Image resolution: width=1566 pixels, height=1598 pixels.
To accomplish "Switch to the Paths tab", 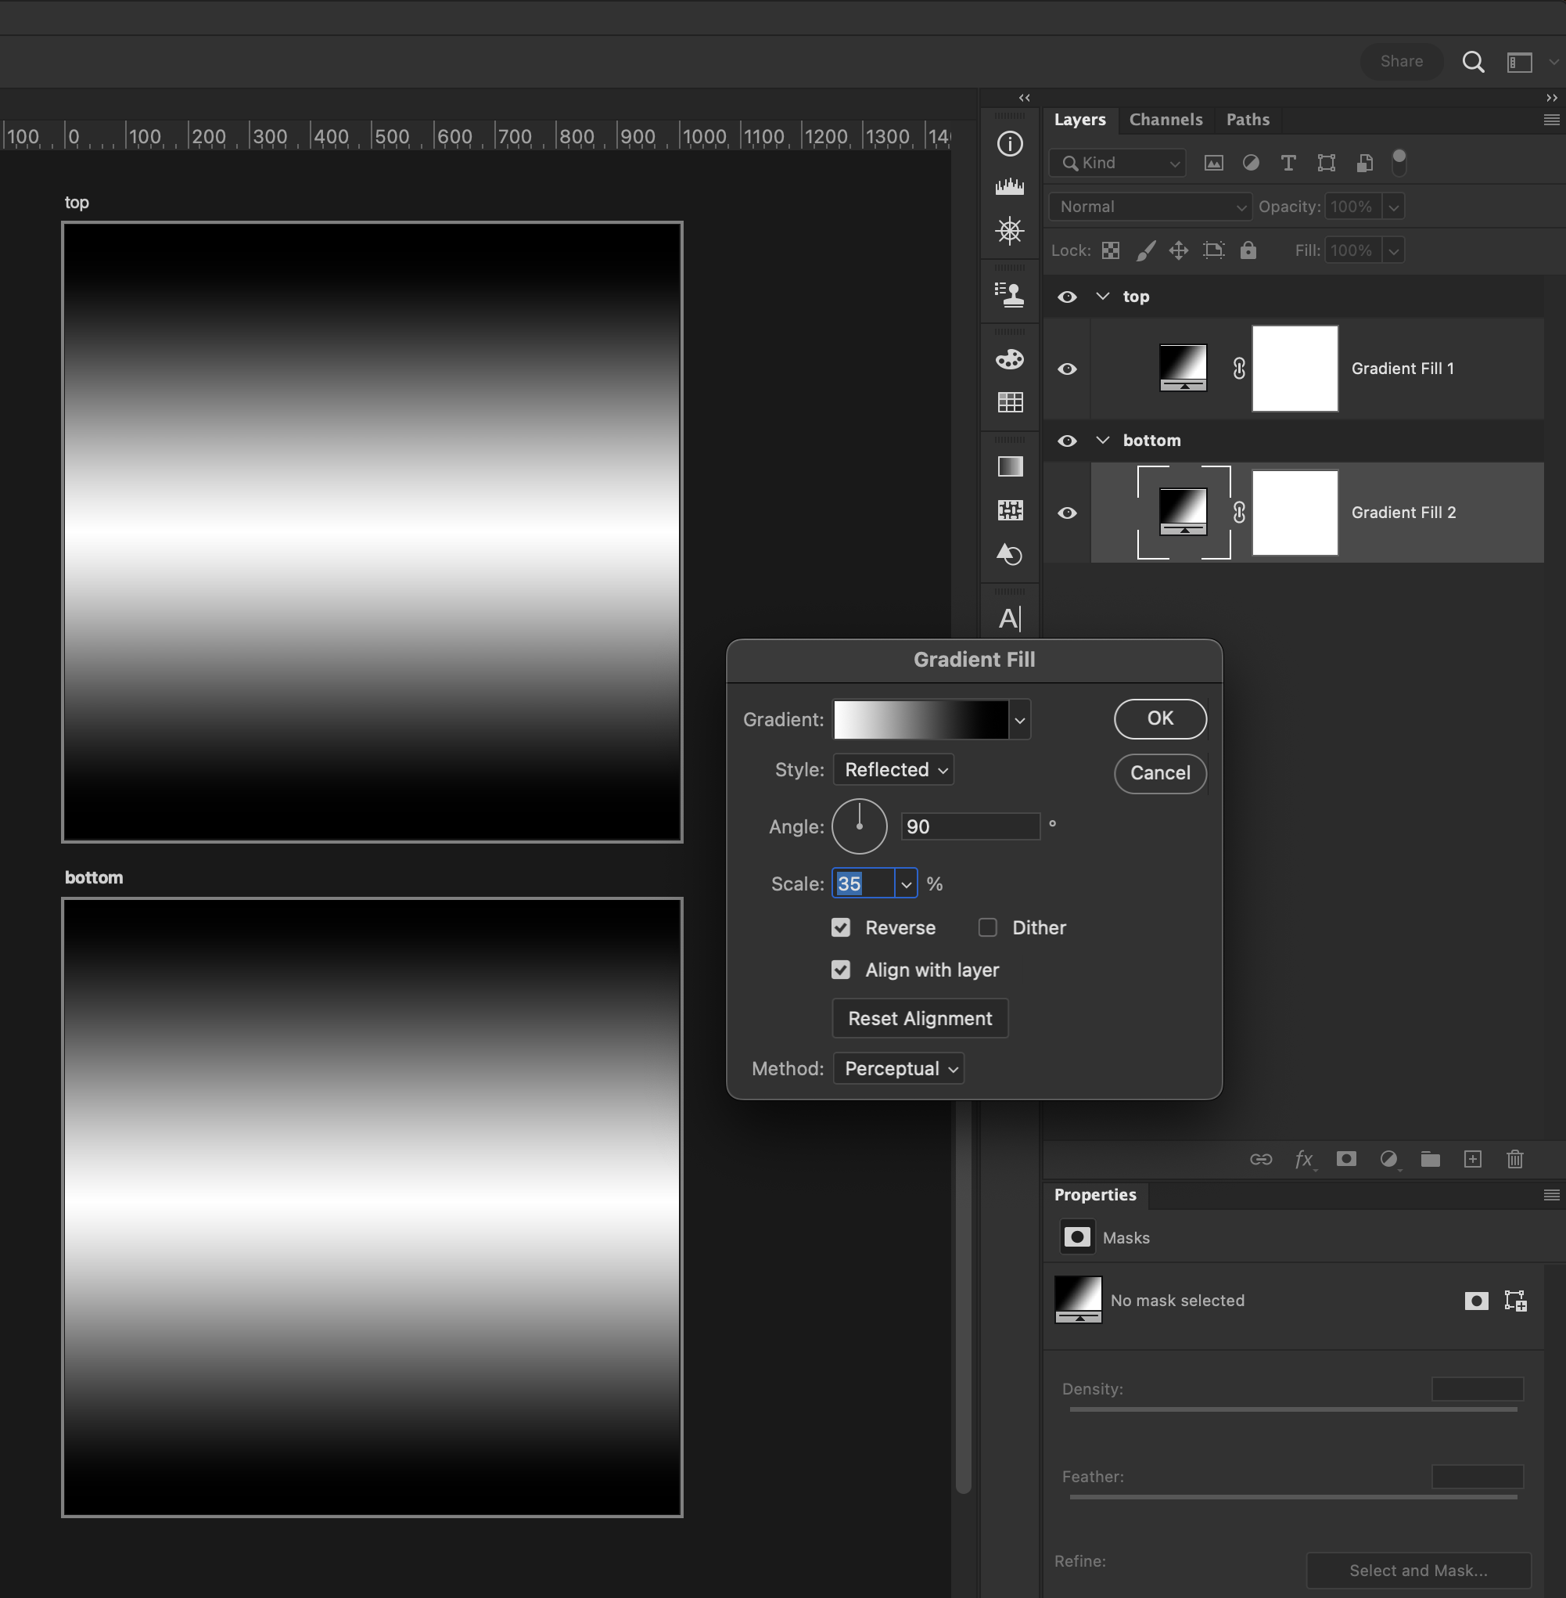I will click(1248, 119).
